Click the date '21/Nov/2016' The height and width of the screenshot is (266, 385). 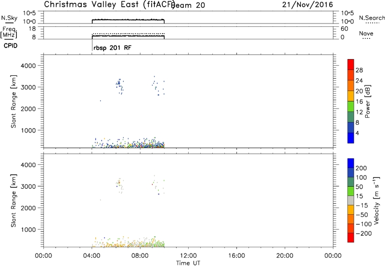tap(308, 5)
